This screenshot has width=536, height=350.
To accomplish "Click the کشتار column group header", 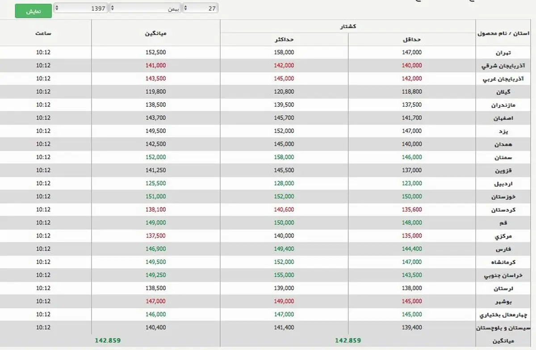I will [349, 27].
